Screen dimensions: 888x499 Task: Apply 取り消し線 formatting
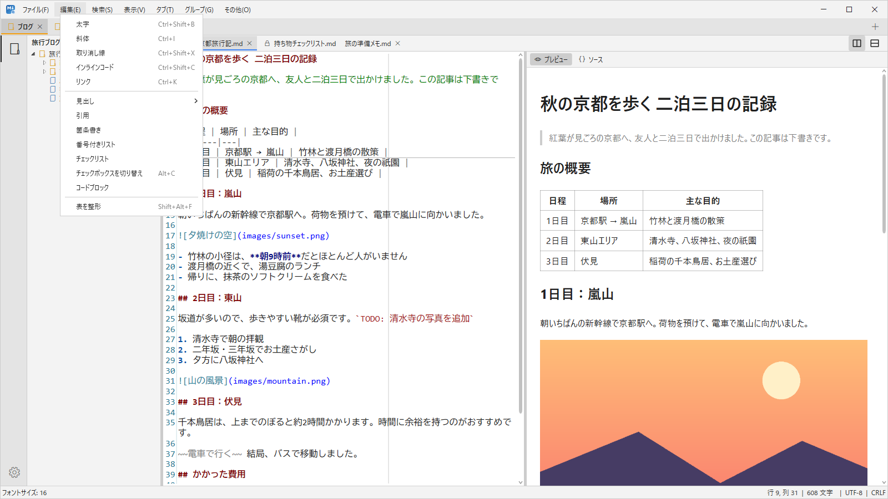pos(131,53)
